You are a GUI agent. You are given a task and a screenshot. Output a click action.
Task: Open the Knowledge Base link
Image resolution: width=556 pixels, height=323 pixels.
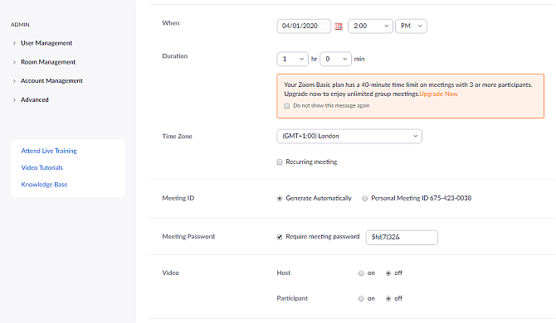point(44,185)
